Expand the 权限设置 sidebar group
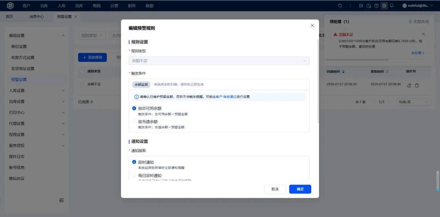440x217 pixels. (x=63, y=135)
